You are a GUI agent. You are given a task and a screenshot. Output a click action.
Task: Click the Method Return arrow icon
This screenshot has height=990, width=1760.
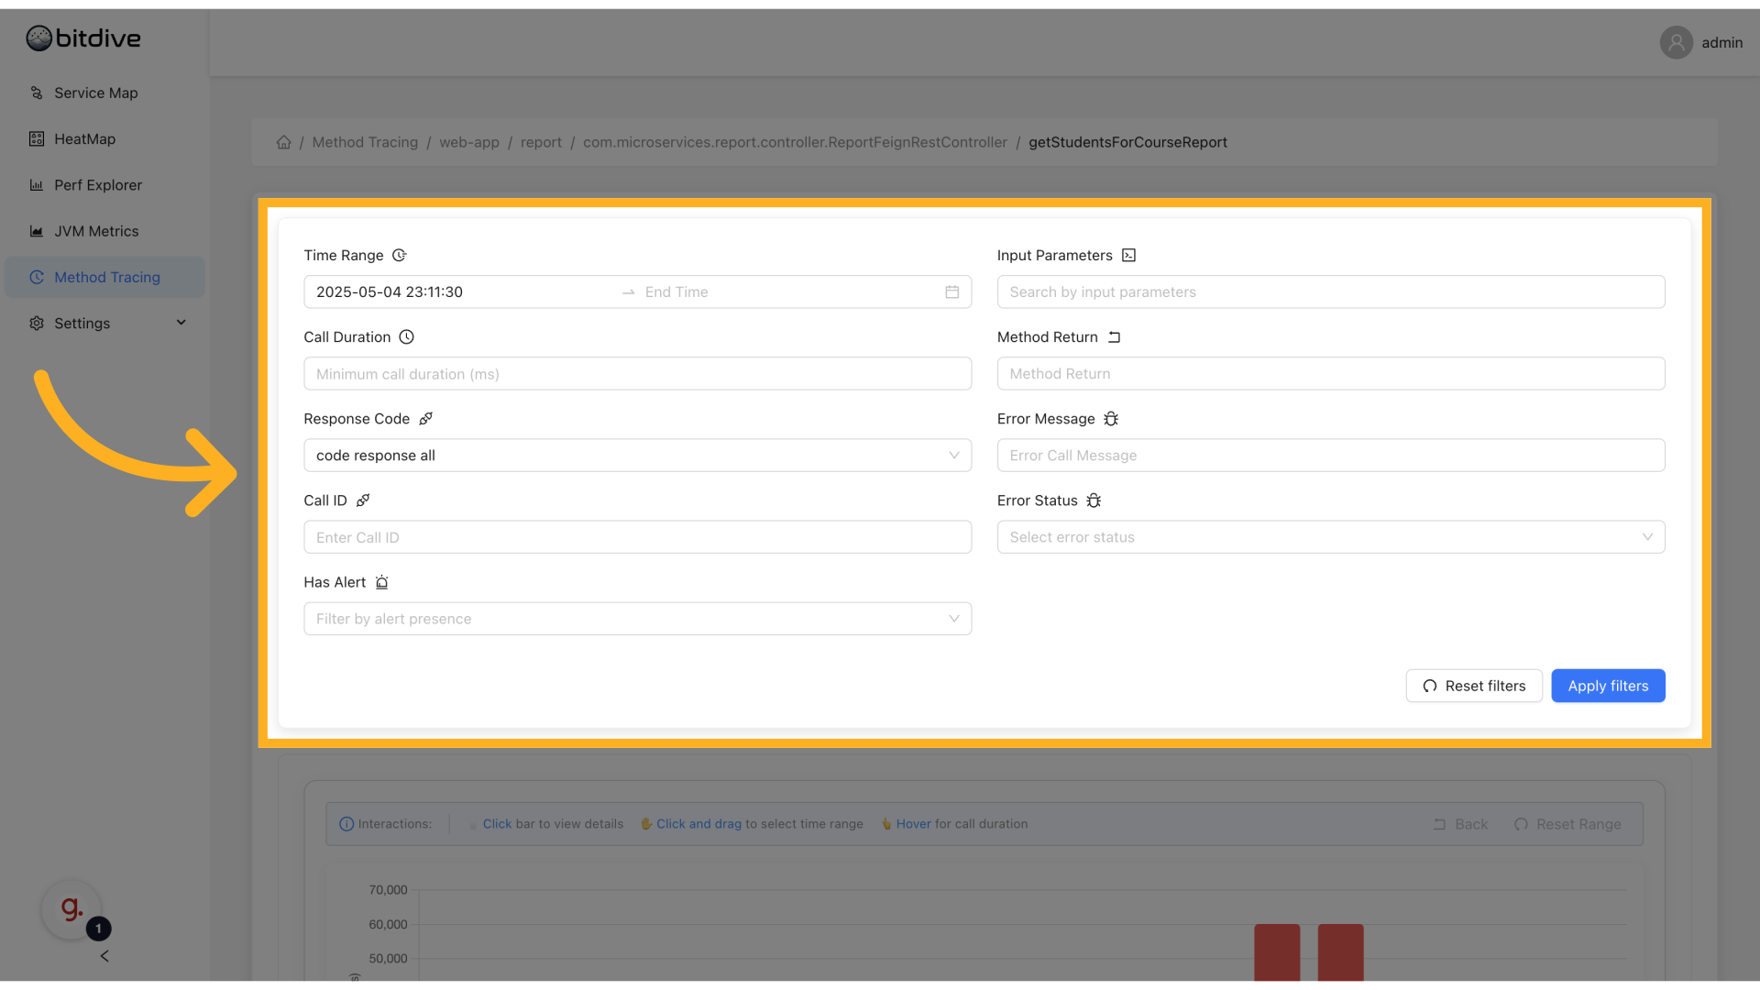1114,337
